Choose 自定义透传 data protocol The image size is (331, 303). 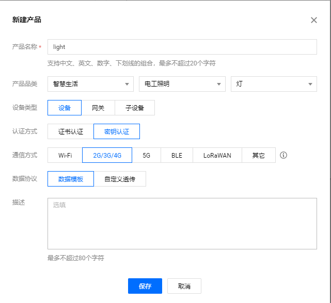pyautogui.click(x=120, y=179)
